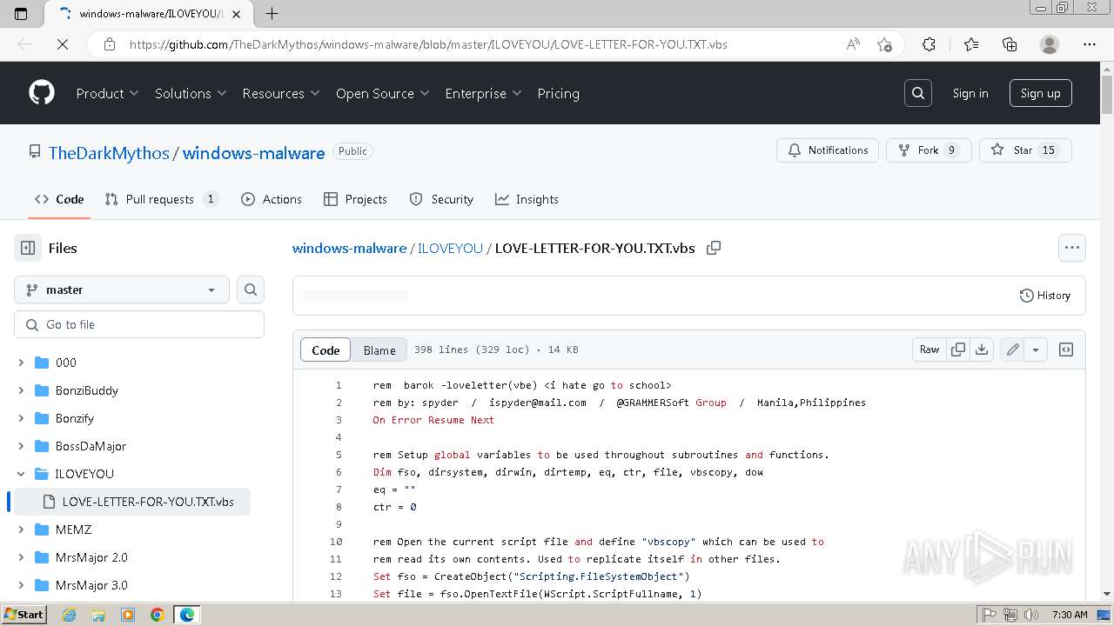This screenshot has height=626, width=1114.
Task: Expand the Resources menu
Action: pos(281,93)
